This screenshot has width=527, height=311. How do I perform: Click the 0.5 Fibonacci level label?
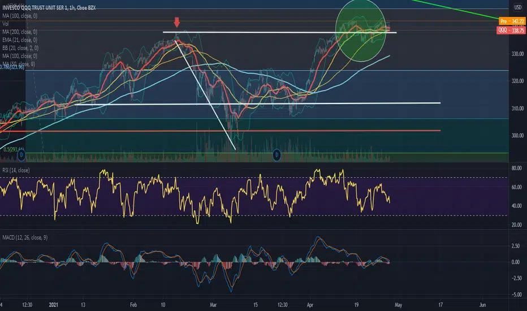13,149
